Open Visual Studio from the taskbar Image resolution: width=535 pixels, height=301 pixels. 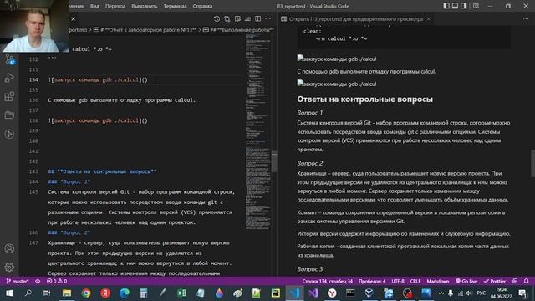coord(313,293)
